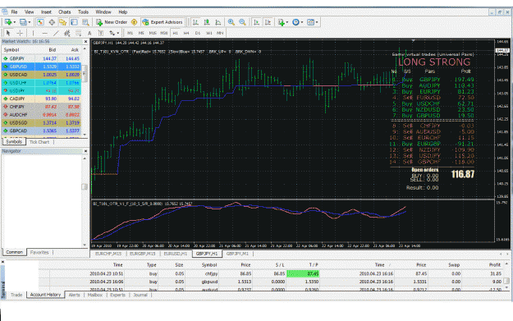Image resolution: width=513 pixels, height=321 pixels.
Task: Open the Tools menu
Action: coord(83,12)
